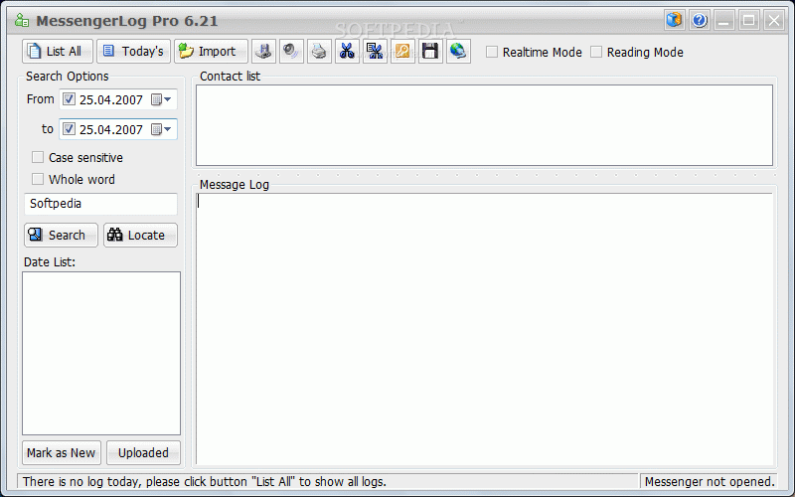Minimize the MessengerLog Pro window
Viewport: 795px width, 497px height.
click(724, 20)
